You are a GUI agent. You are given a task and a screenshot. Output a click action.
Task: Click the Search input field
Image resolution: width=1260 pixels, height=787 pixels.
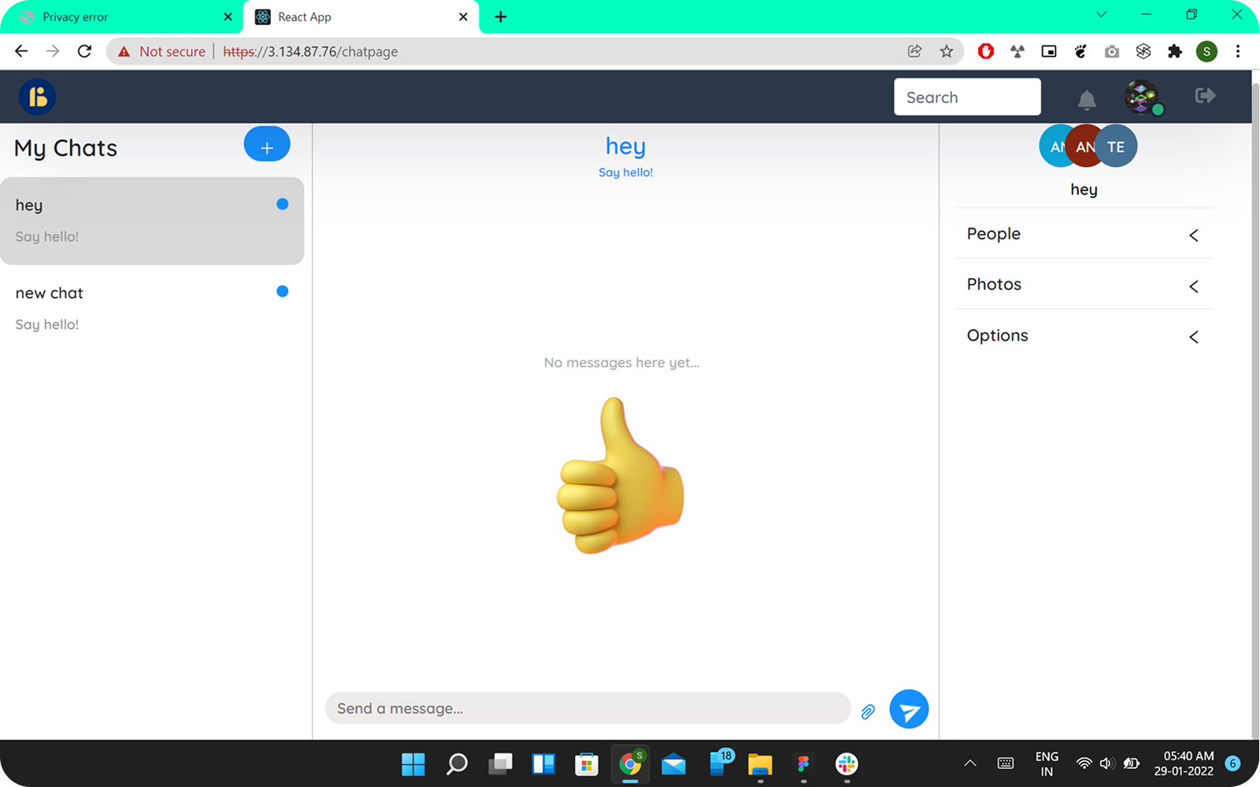click(x=967, y=97)
